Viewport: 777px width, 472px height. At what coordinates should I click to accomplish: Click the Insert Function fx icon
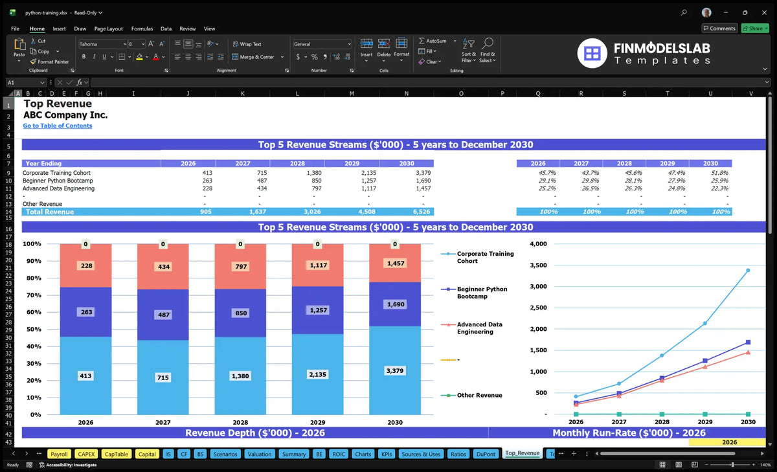pos(80,82)
